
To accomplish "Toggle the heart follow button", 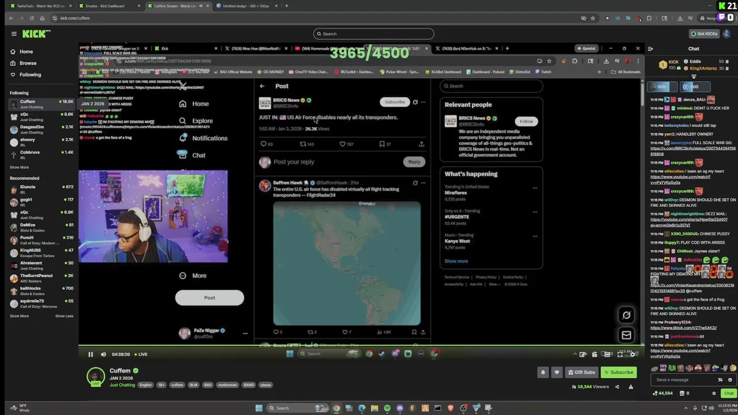I will point(556,372).
